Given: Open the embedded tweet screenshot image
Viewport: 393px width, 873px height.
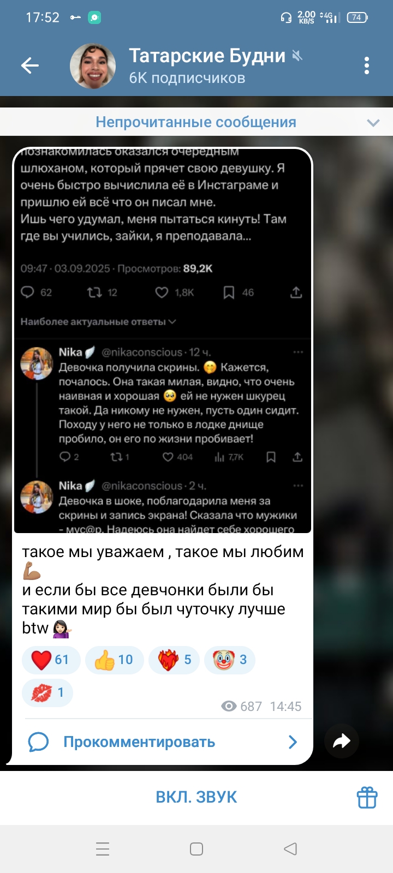Looking at the screenshot, I should click(163, 340).
